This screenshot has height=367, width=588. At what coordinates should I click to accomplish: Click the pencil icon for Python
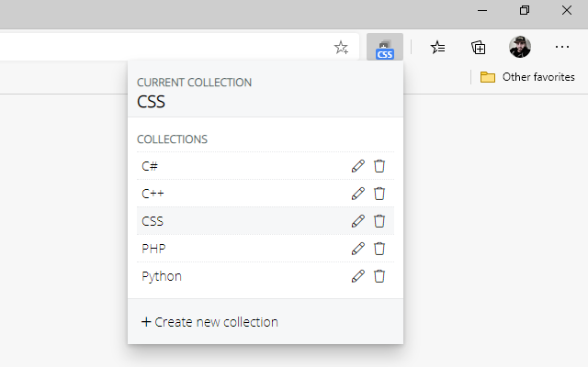(358, 276)
